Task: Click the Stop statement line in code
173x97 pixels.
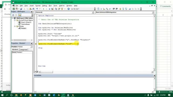Action: (40, 48)
